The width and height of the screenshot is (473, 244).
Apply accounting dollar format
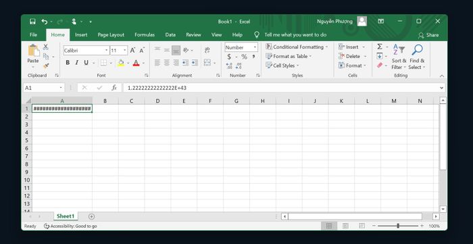[229, 57]
